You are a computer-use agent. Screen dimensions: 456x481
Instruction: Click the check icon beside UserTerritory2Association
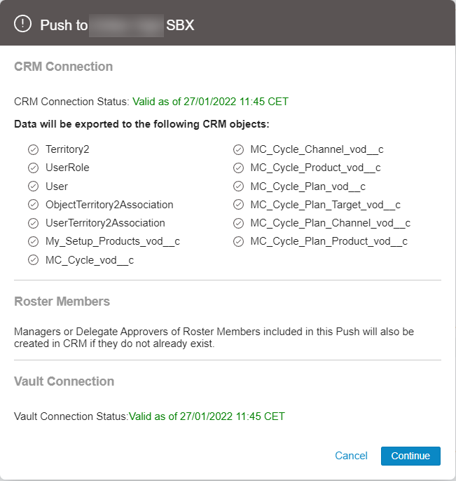[x=33, y=223]
